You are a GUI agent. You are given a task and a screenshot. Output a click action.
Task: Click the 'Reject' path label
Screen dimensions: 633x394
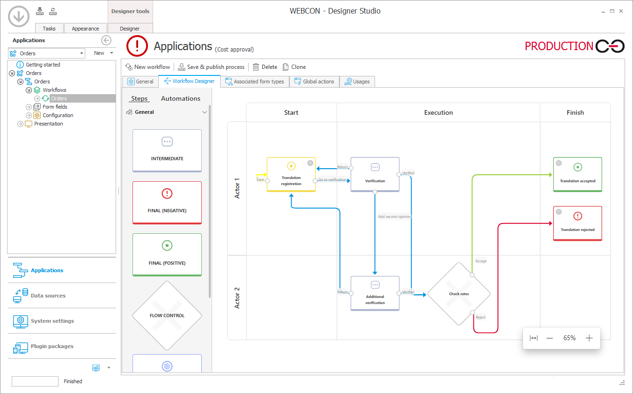(480, 318)
